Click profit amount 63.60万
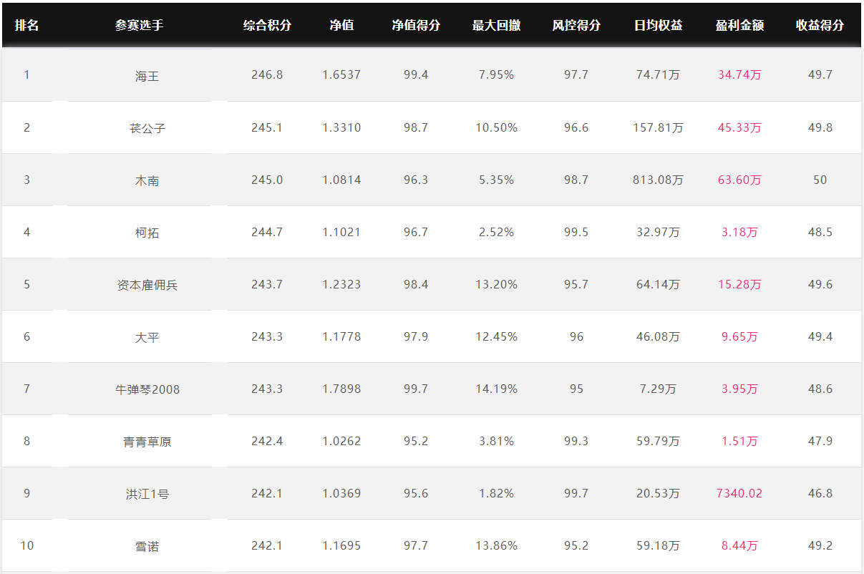 739,180
